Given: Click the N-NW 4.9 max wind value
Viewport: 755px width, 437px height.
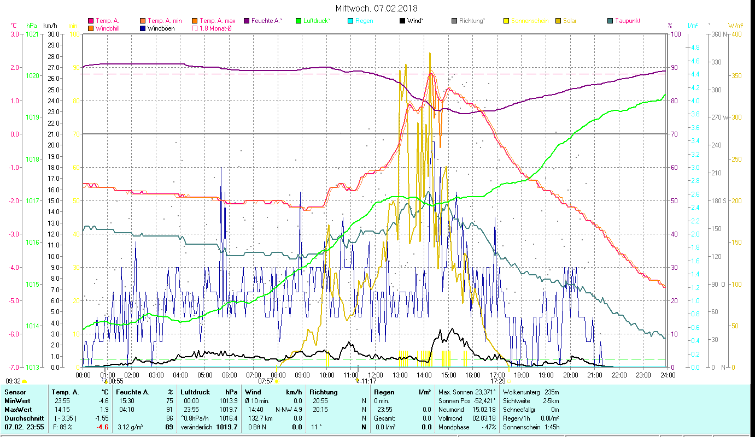Looking at the screenshot, I should tap(289, 409).
